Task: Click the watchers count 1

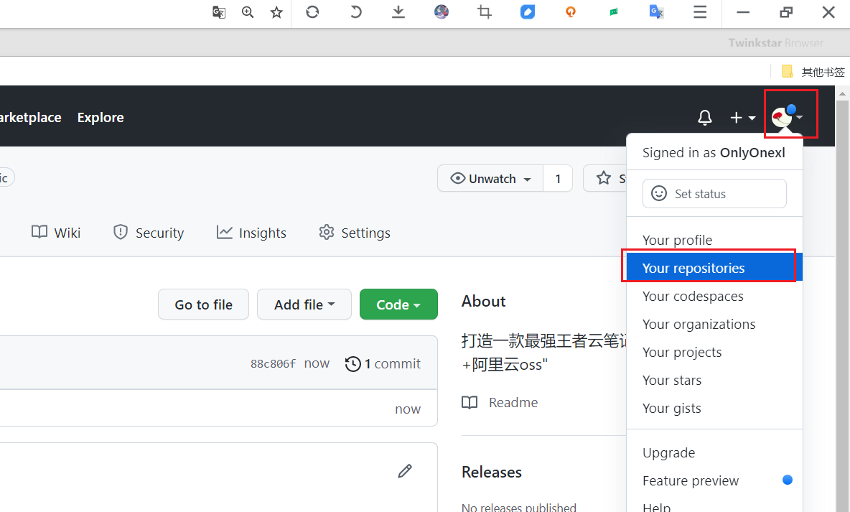Action: coord(558,178)
